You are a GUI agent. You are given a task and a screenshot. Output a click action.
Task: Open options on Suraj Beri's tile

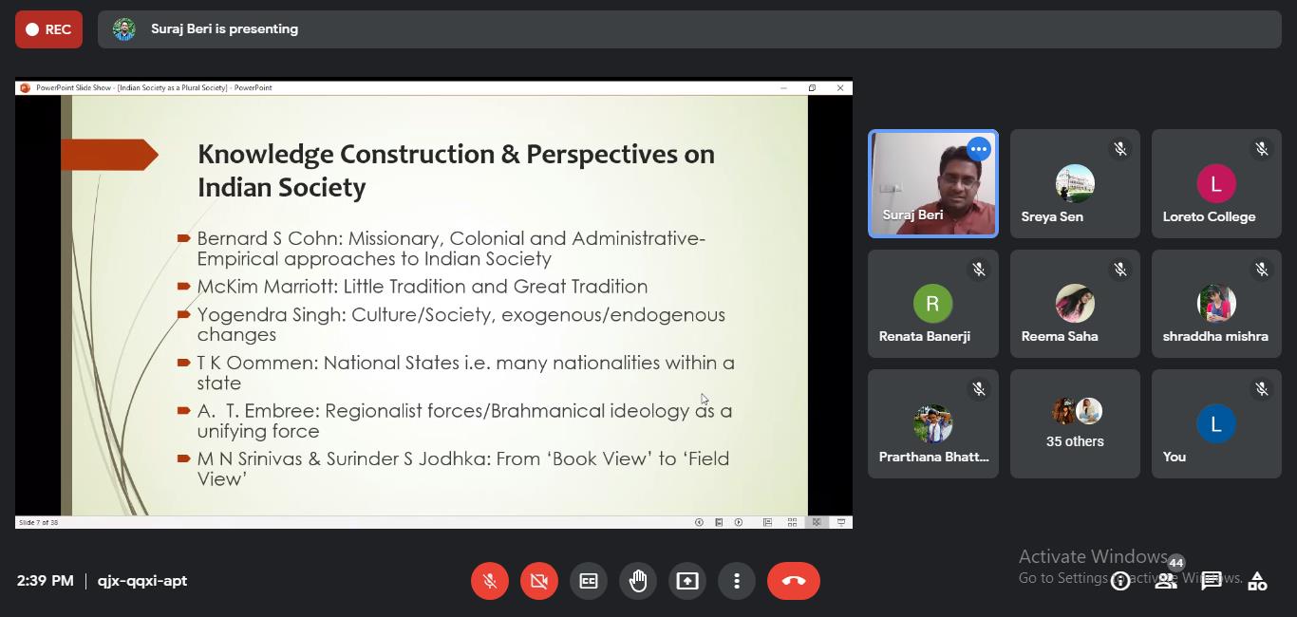coord(978,149)
